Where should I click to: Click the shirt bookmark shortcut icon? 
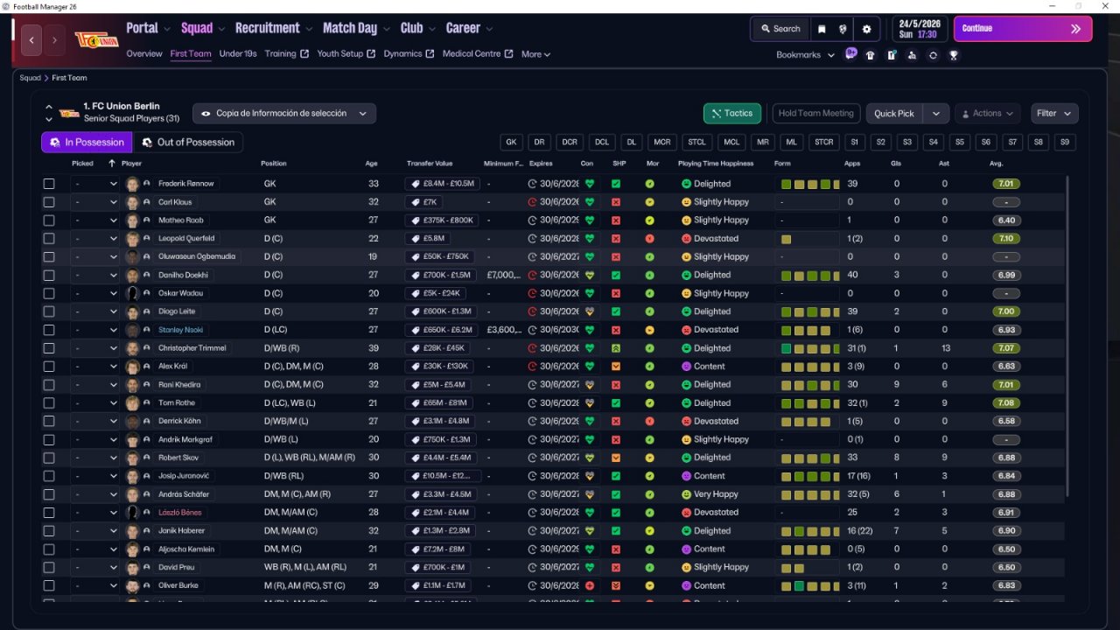click(x=870, y=54)
